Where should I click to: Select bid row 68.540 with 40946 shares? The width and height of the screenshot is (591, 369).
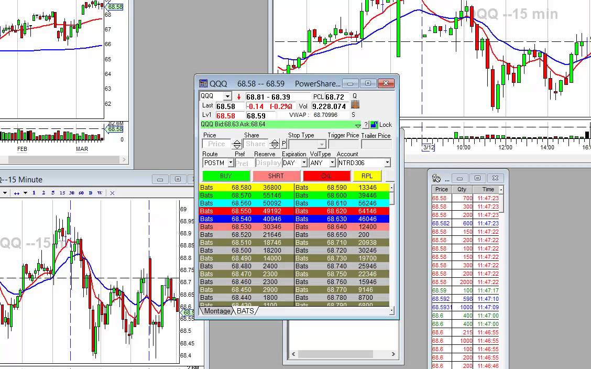click(246, 219)
